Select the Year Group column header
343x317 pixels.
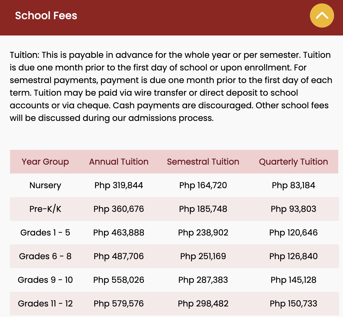click(45, 162)
